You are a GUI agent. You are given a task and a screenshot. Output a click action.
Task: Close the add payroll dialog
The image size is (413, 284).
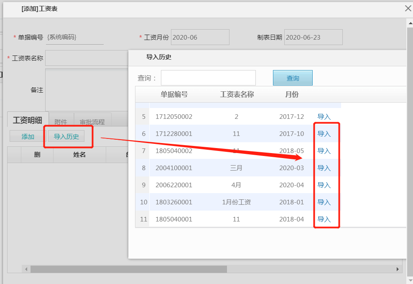point(408,8)
